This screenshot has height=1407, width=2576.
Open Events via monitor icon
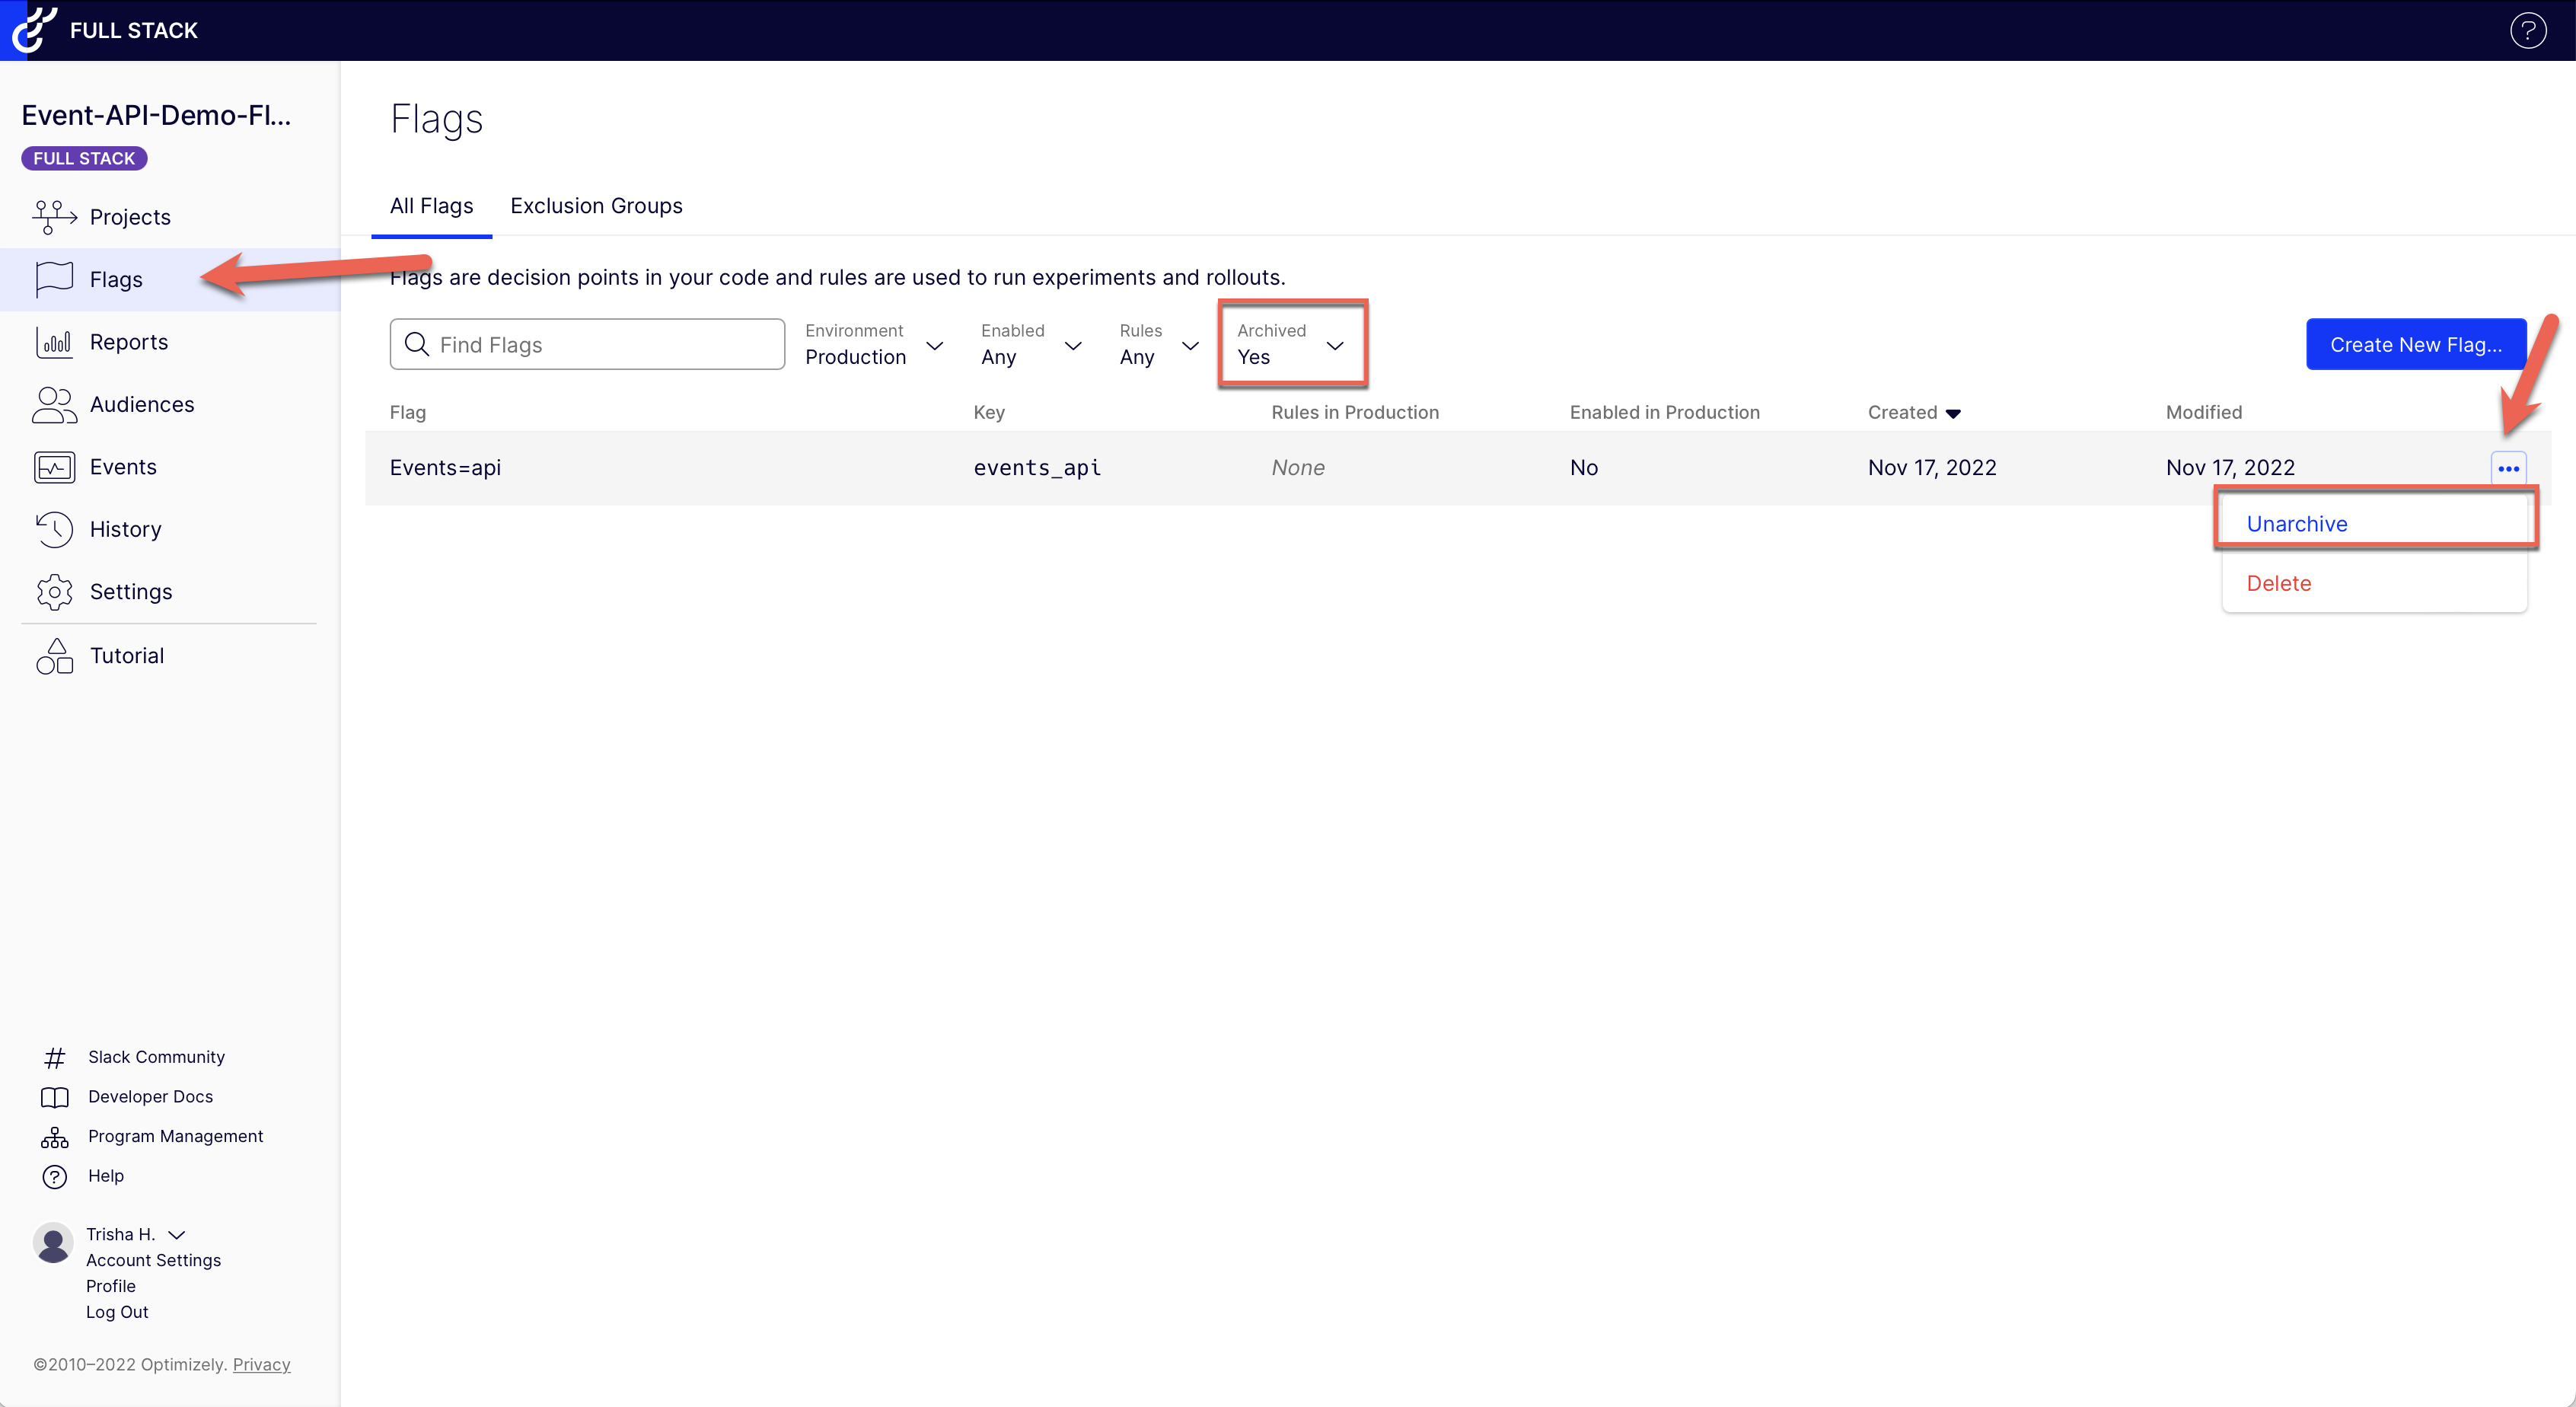[x=54, y=467]
